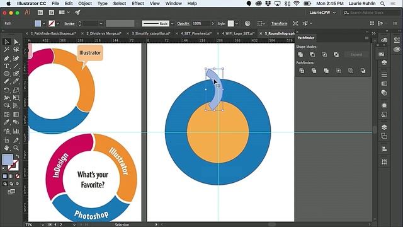
Task: Click the Minus Back pathfinder icon
Action: pos(363,71)
